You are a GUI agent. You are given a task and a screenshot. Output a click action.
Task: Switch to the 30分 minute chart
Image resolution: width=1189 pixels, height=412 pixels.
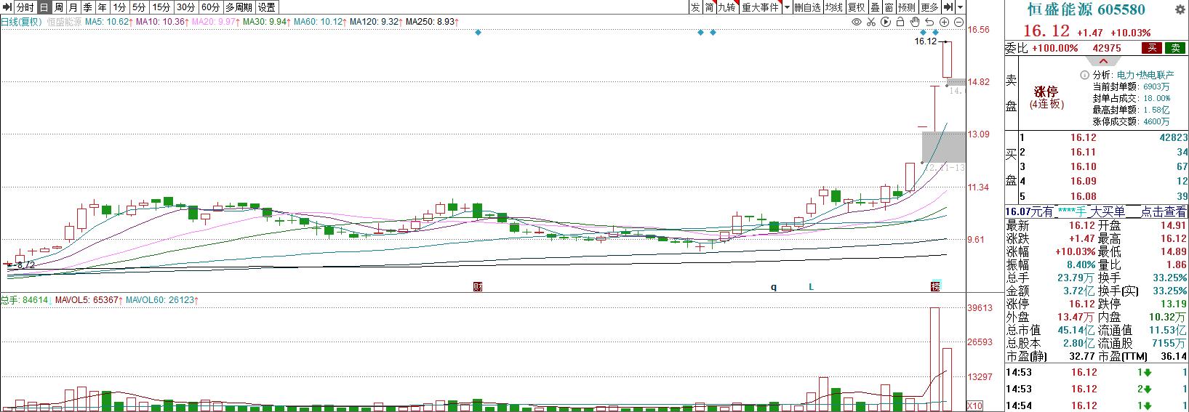(186, 7)
